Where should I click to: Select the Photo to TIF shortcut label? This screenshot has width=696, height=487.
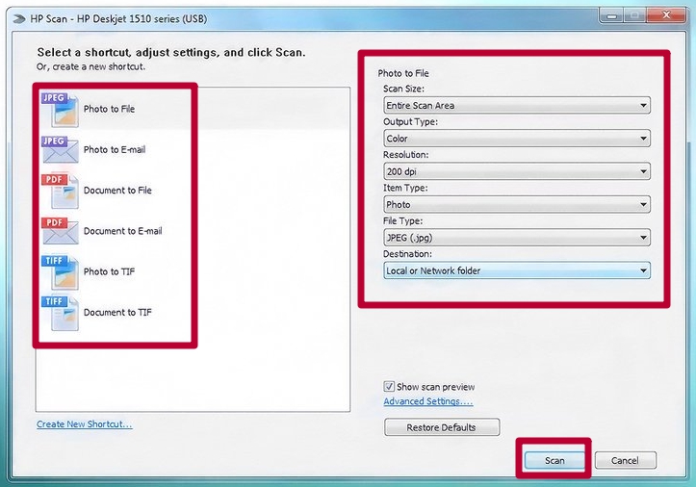pyautogui.click(x=109, y=271)
